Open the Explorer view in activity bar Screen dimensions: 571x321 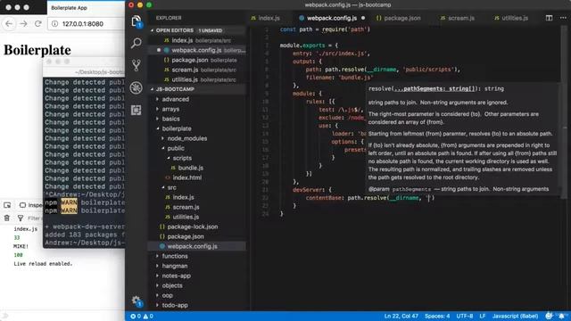pos(137,21)
